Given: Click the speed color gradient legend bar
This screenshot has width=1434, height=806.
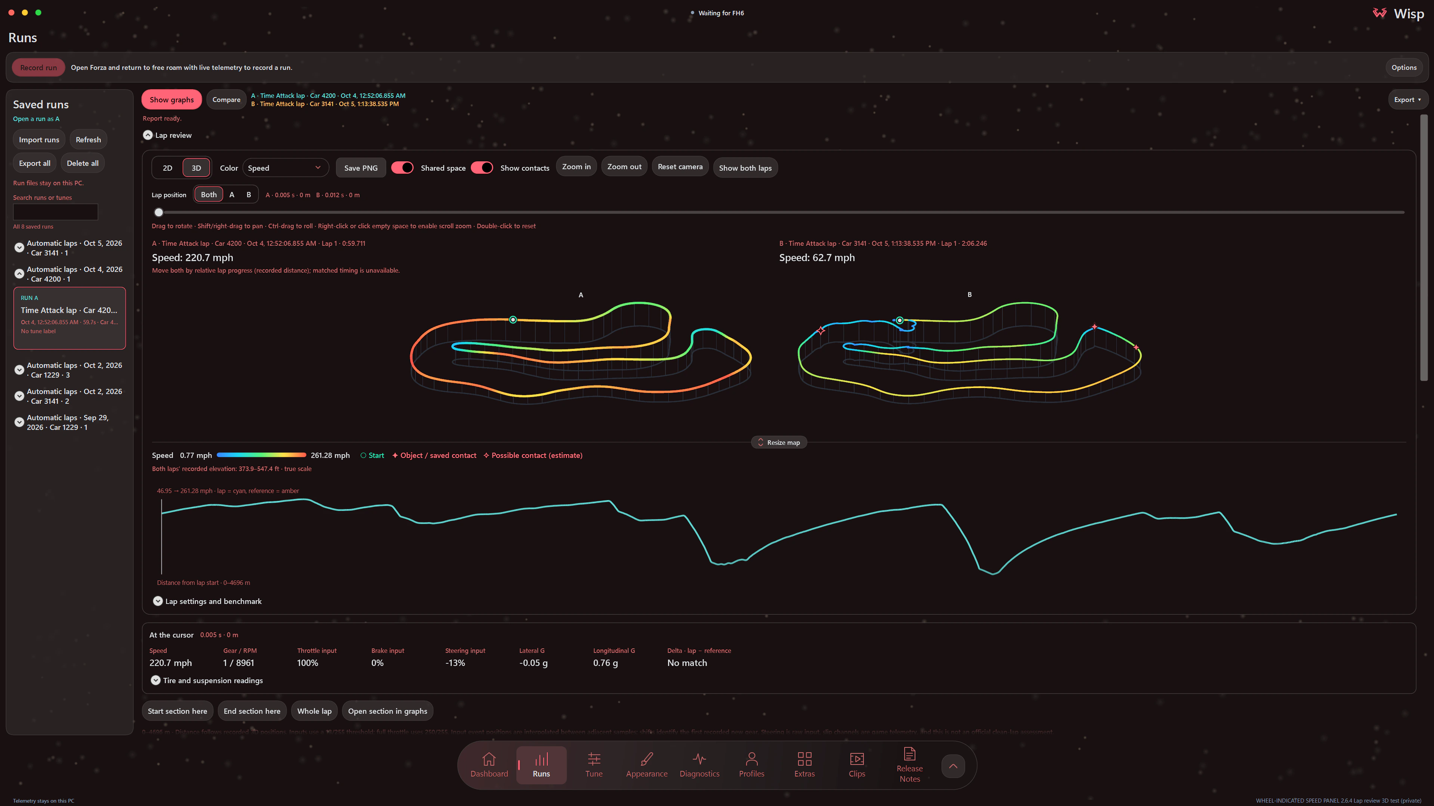Looking at the screenshot, I should [x=261, y=455].
